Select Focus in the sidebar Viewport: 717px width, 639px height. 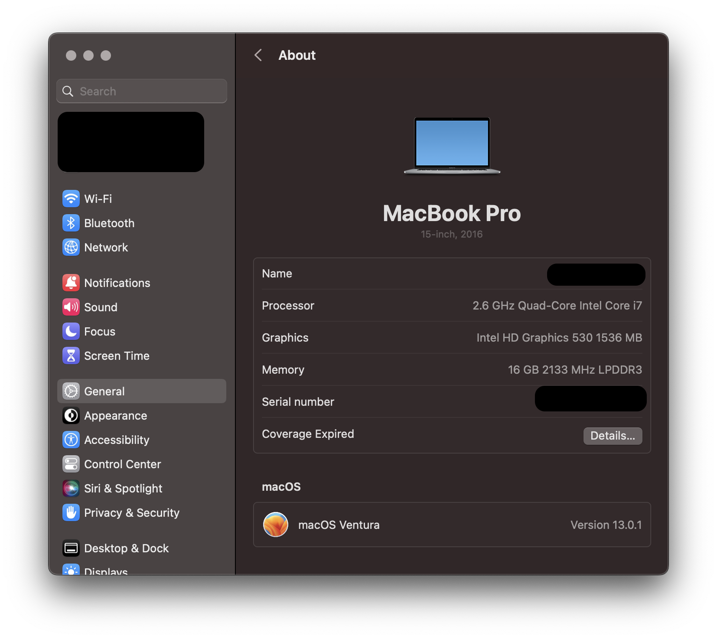100,332
